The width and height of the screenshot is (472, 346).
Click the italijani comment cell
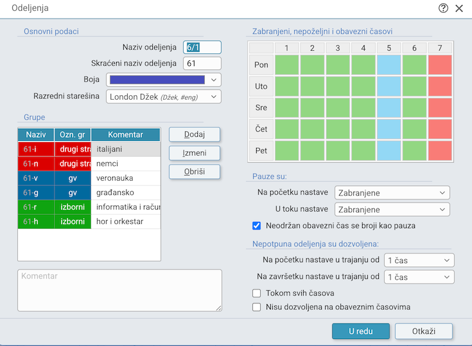125,149
